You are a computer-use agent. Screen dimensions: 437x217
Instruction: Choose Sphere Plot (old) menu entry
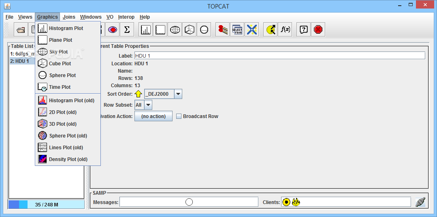[x=68, y=136]
